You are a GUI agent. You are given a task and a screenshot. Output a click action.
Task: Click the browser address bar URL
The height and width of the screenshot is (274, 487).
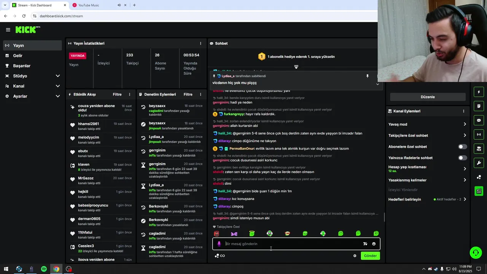[x=61, y=16]
